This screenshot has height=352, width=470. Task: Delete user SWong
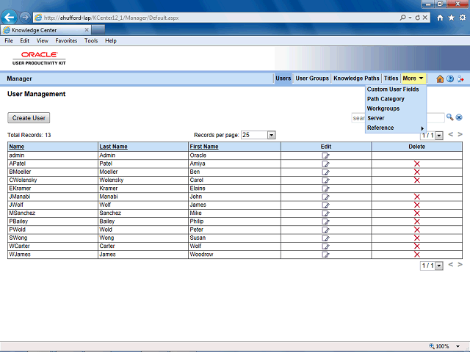416,238
